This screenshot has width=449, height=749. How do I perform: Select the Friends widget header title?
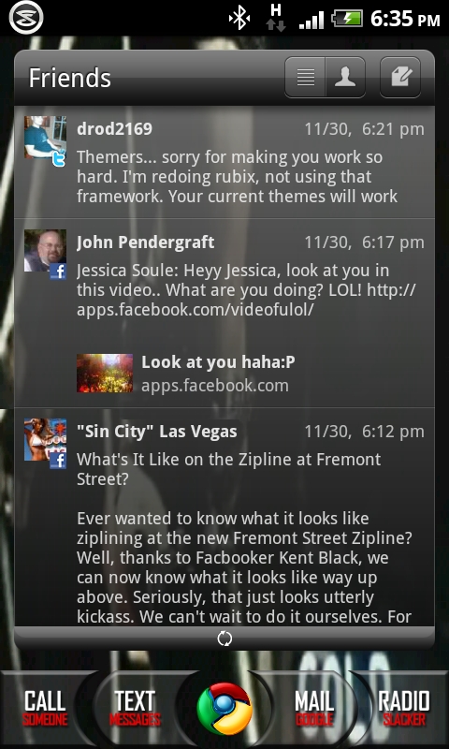point(69,78)
